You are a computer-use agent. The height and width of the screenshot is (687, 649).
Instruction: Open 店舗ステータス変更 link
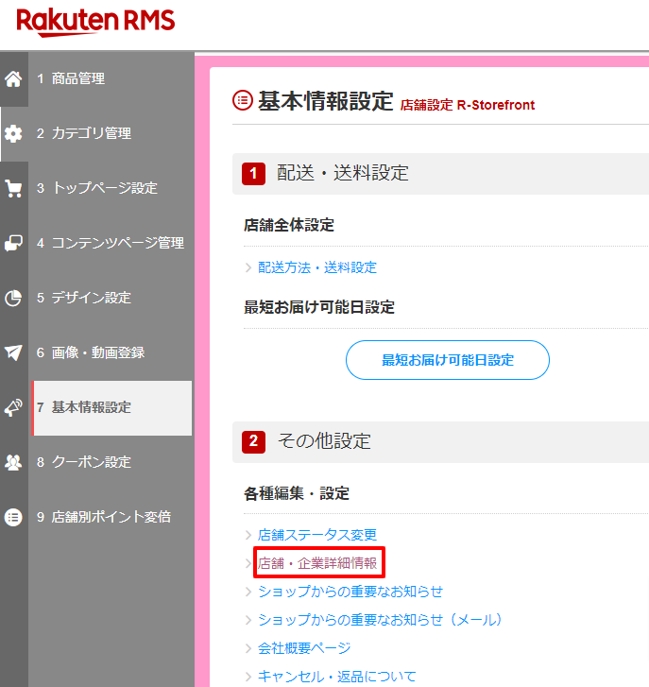(317, 535)
